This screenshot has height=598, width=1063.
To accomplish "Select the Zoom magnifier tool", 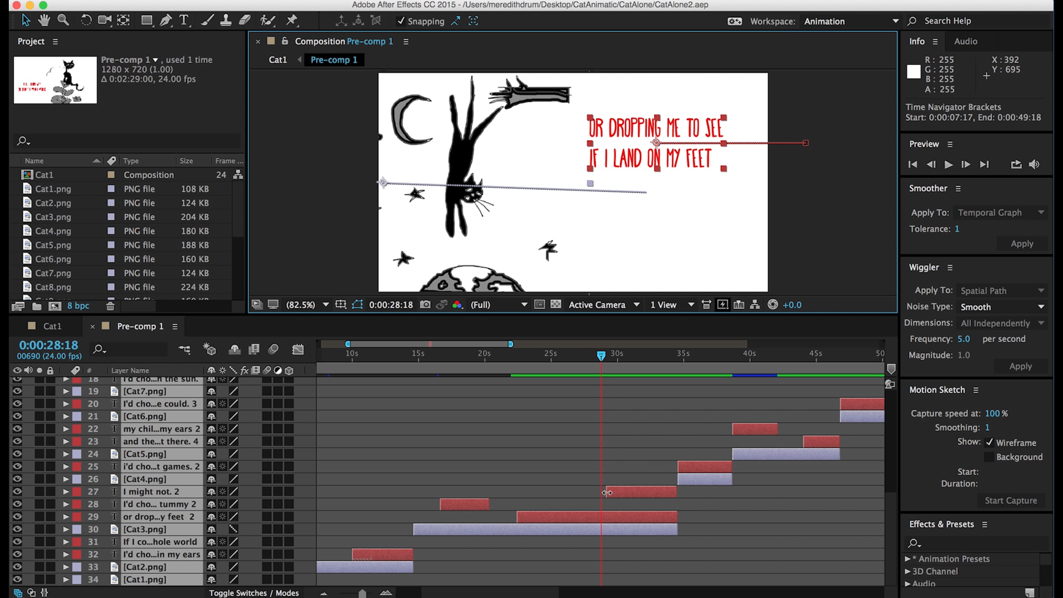I will [x=63, y=20].
